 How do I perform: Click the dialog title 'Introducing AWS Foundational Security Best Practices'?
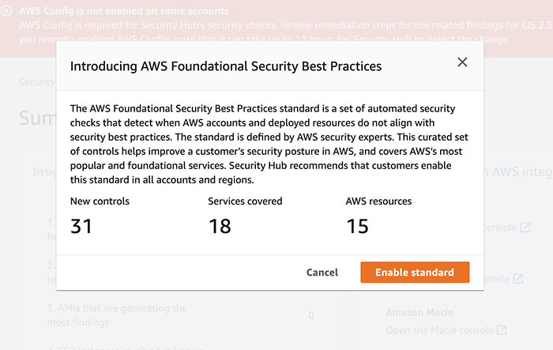[226, 66]
